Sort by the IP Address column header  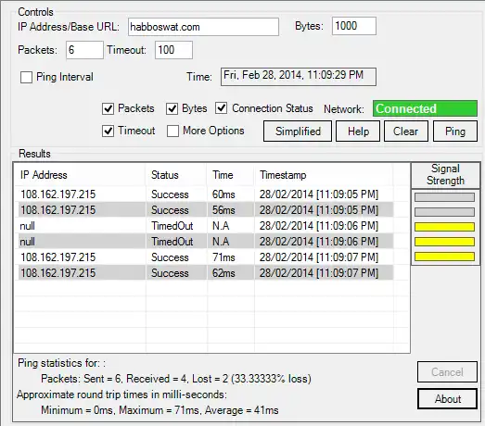(80, 175)
